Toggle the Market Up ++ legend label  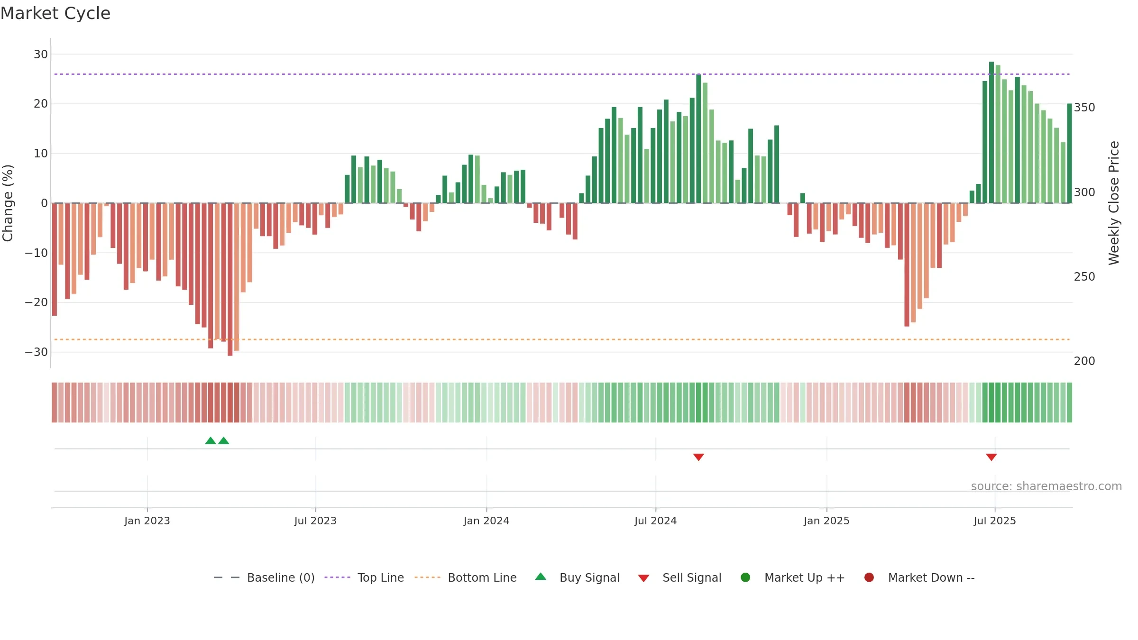805,577
